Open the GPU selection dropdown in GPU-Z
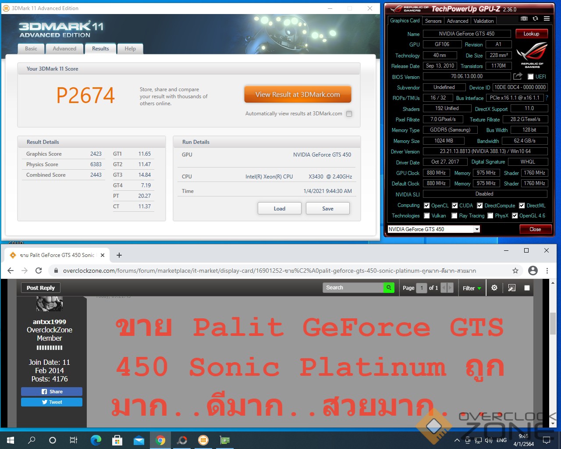 click(434, 229)
